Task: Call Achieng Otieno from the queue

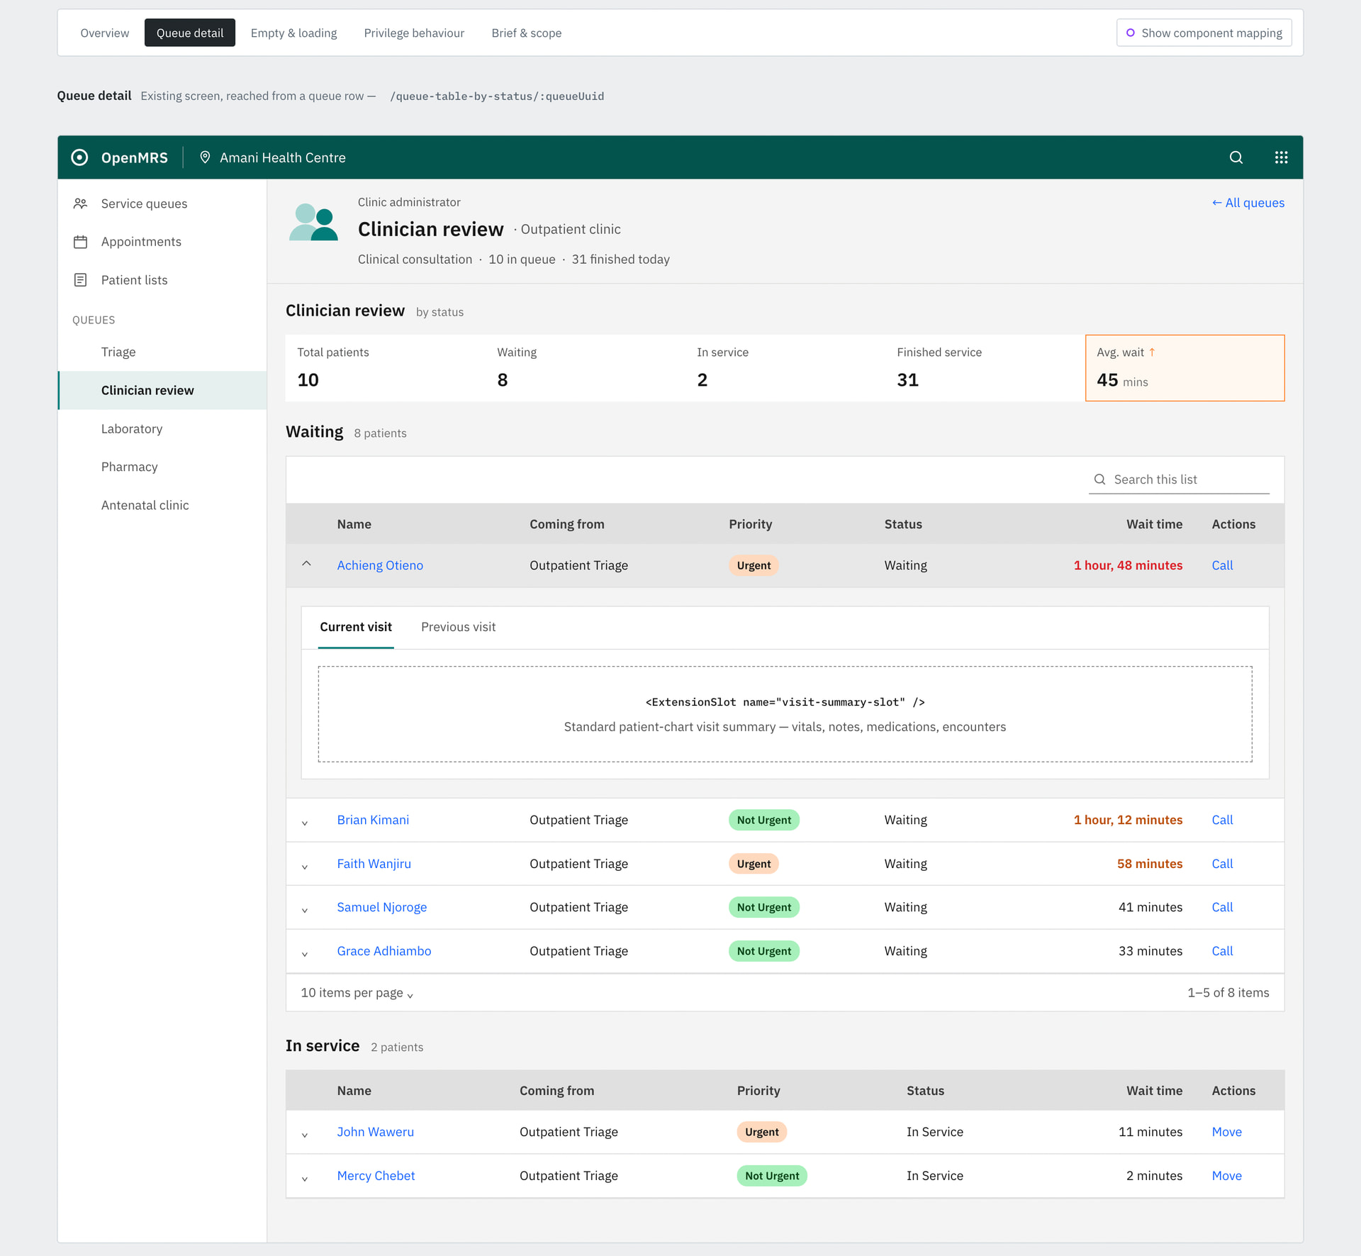Action: [1222, 565]
